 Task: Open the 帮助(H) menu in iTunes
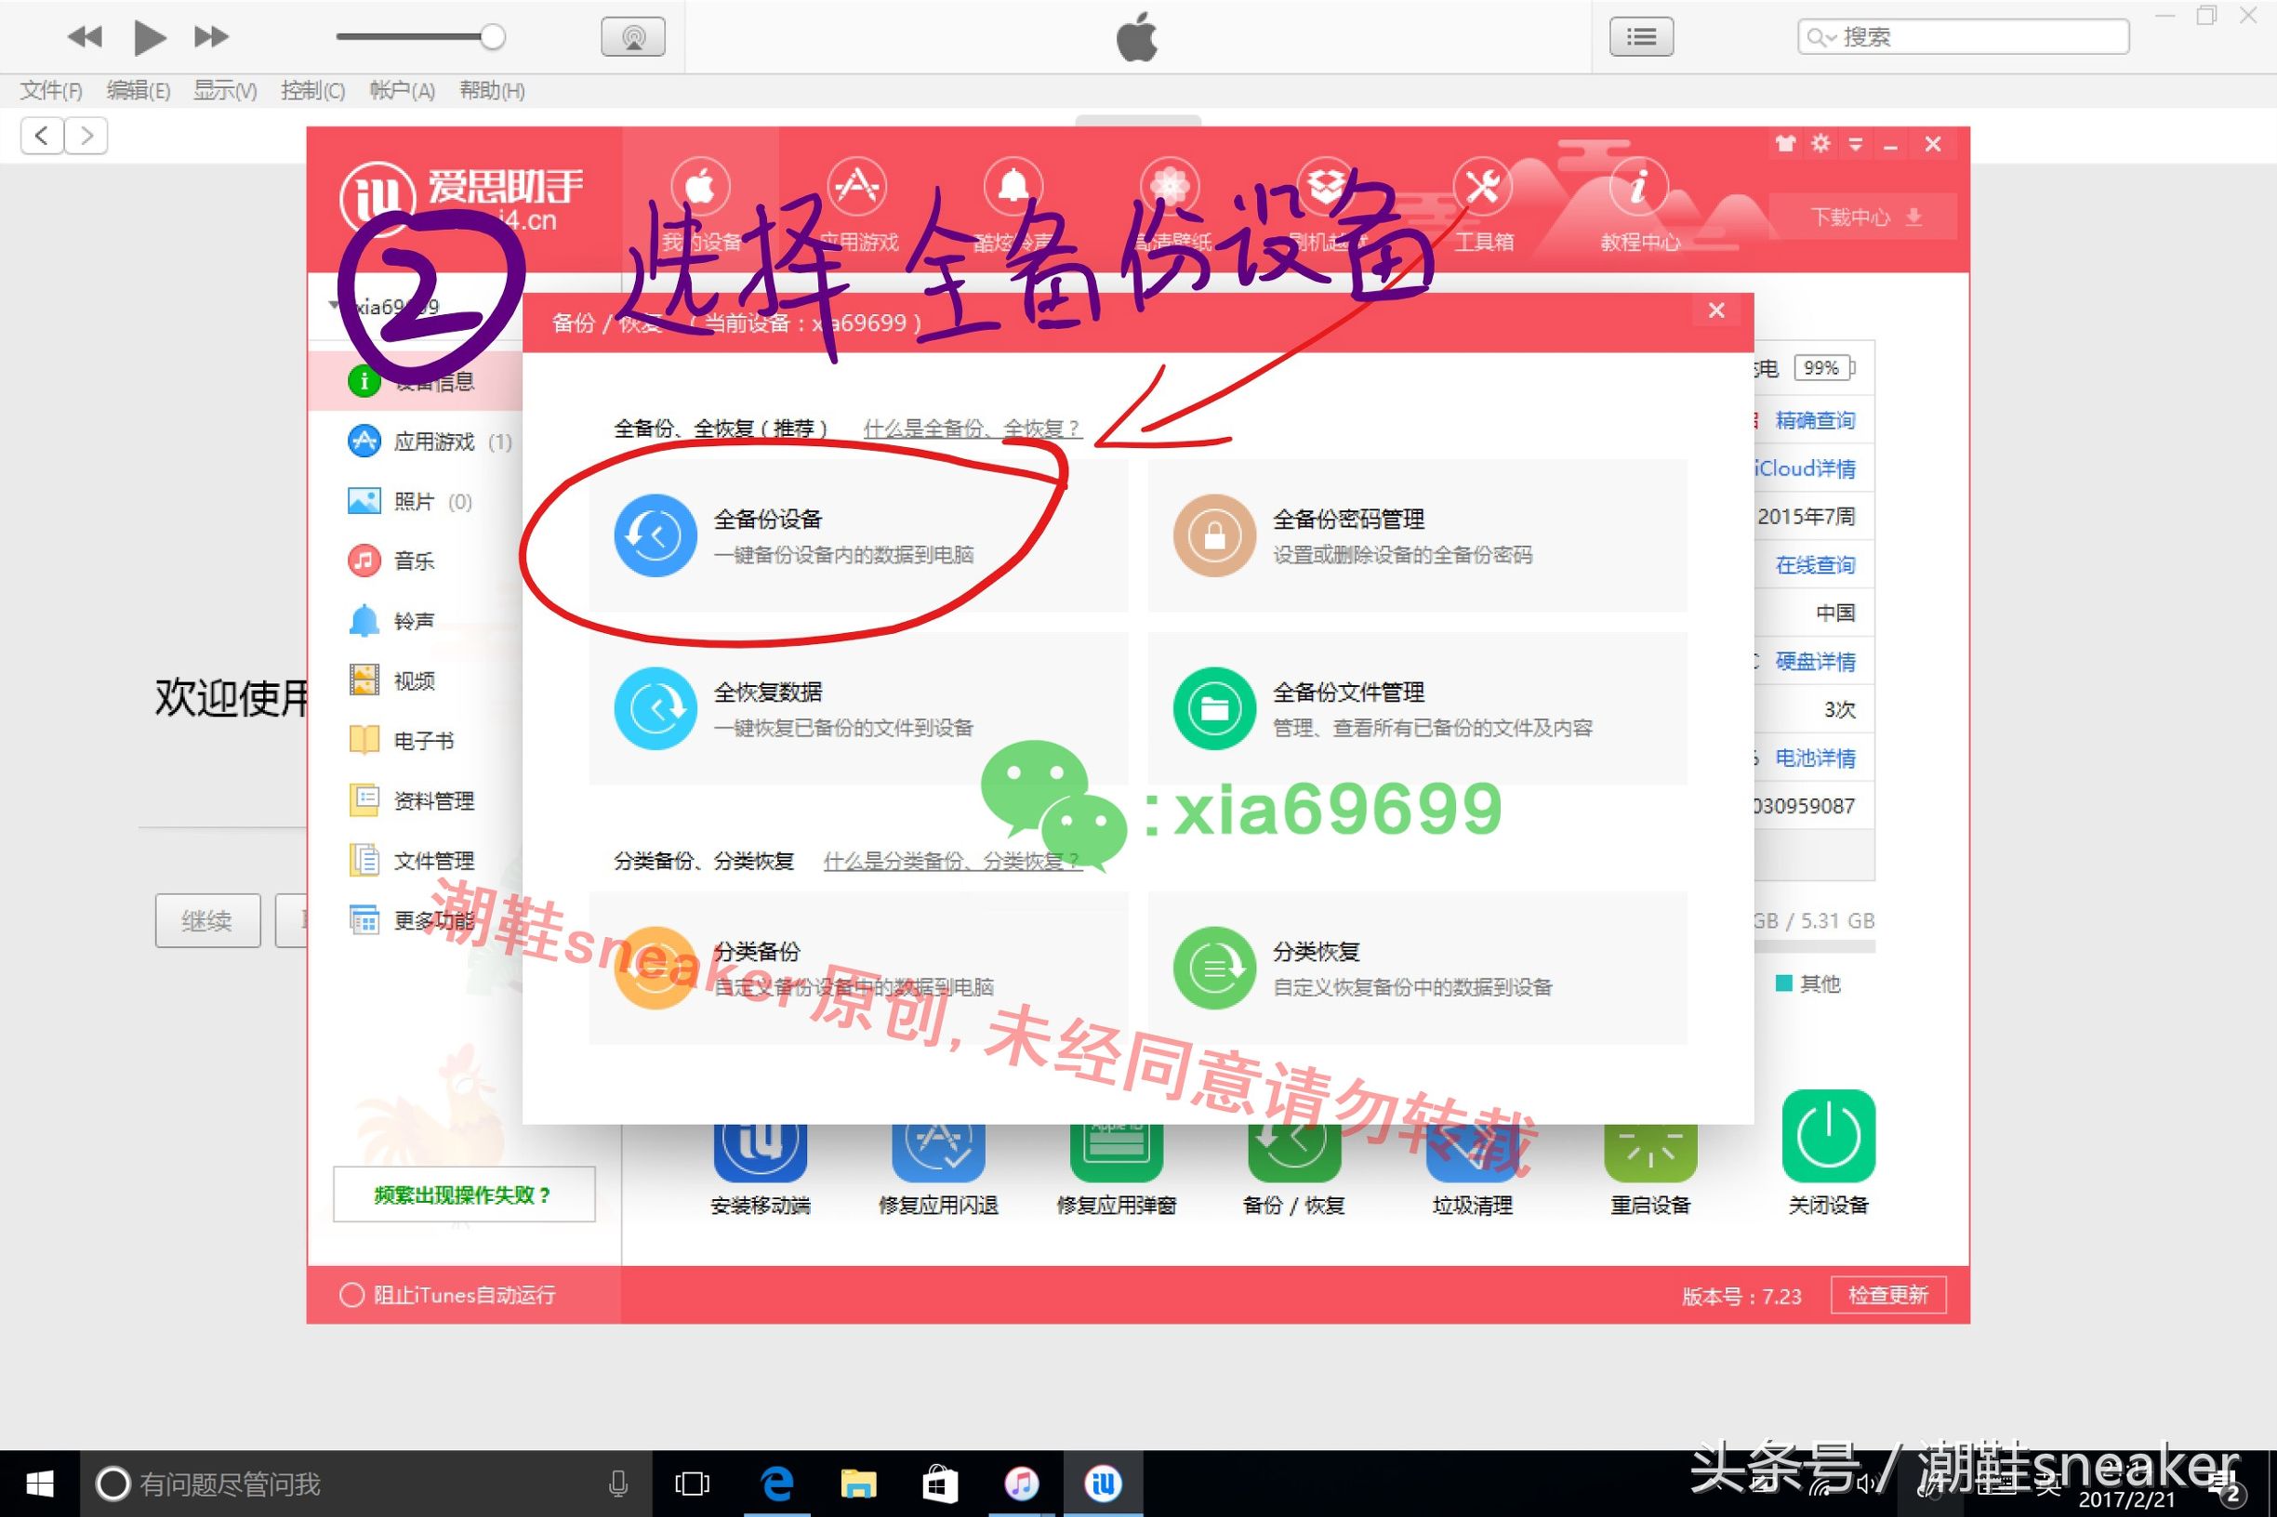(492, 90)
